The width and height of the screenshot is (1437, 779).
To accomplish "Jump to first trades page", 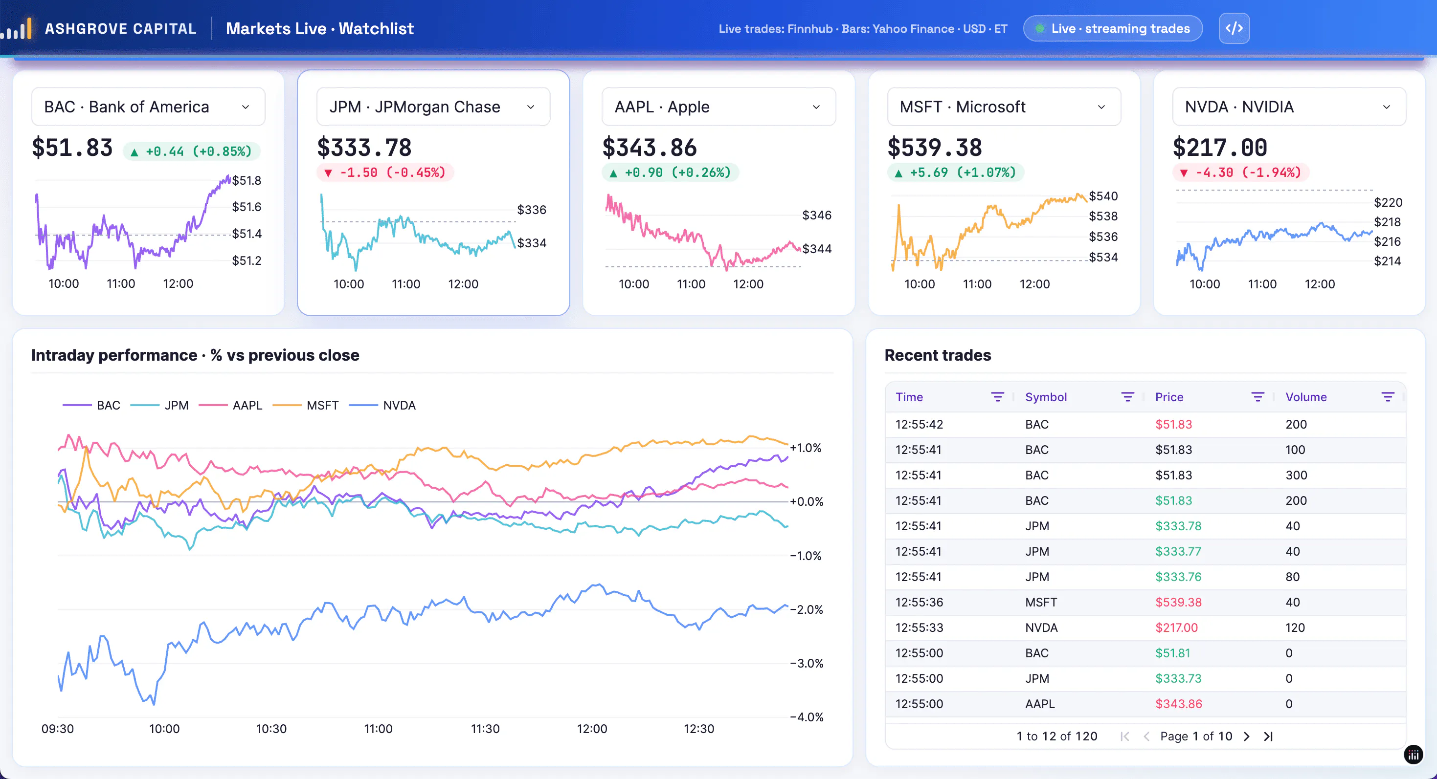I will tap(1124, 736).
